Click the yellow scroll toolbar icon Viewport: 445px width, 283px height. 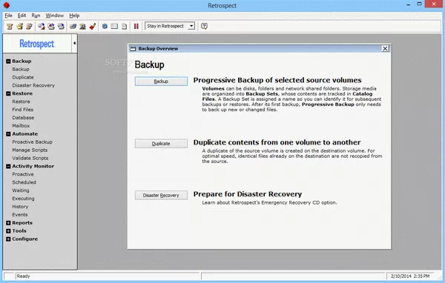[x=19, y=26]
